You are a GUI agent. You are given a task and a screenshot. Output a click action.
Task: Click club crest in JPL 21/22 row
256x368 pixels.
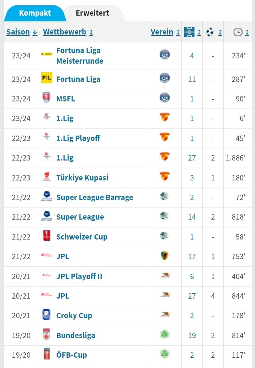coord(165,256)
